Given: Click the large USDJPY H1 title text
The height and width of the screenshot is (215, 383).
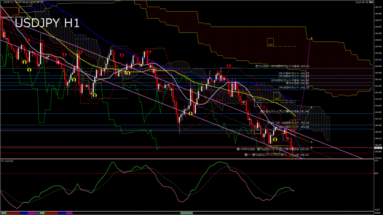Looking at the screenshot, I should 47,23.
